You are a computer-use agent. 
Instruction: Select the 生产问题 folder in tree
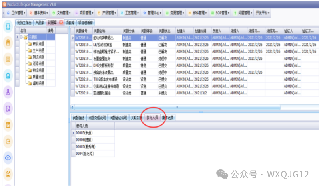tap(38, 50)
